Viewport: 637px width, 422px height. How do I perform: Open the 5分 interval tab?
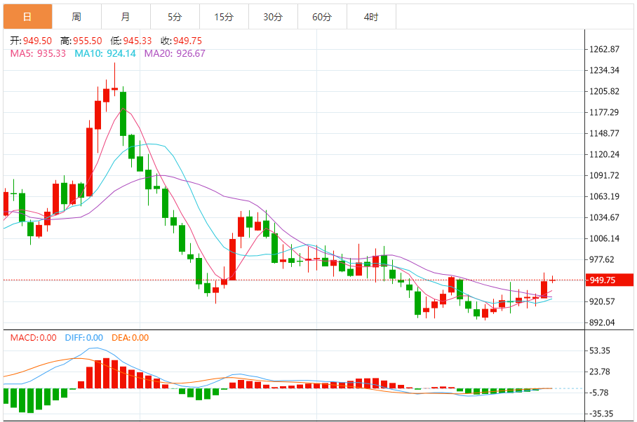[175, 17]
